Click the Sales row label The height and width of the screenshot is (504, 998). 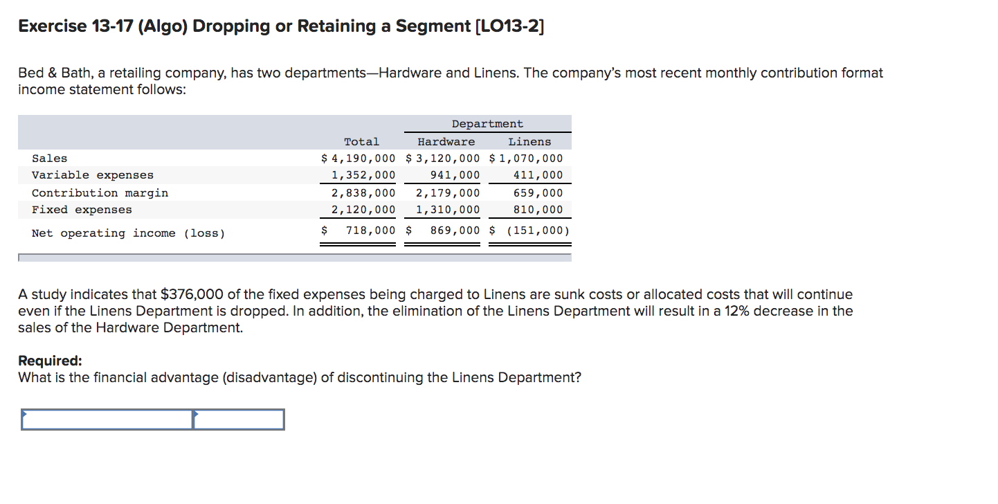click(x=49, y=158)
